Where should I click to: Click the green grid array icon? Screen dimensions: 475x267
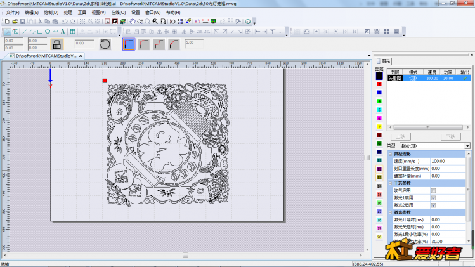point(73,32)
